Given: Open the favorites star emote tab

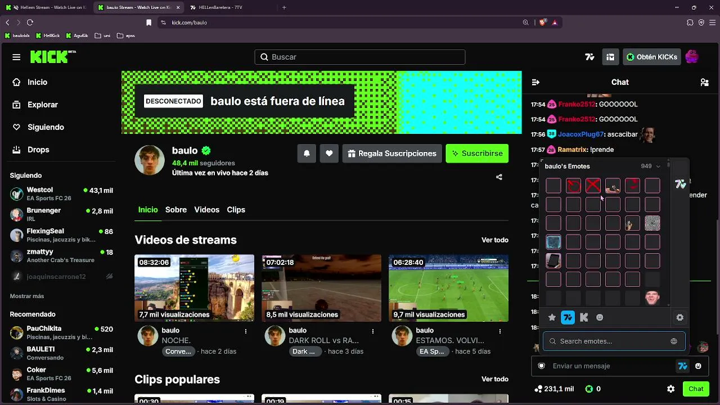Looking at the screenshot, I should [552, 318].
